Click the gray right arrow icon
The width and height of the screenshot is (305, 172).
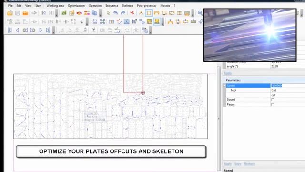click(34, 13)
